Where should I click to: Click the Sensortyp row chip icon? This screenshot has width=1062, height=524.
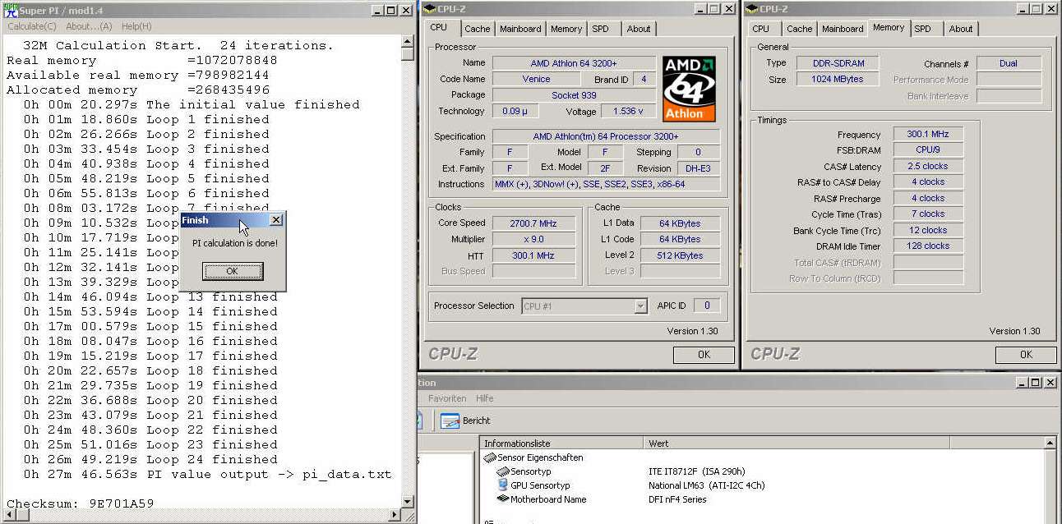point(503,471)
